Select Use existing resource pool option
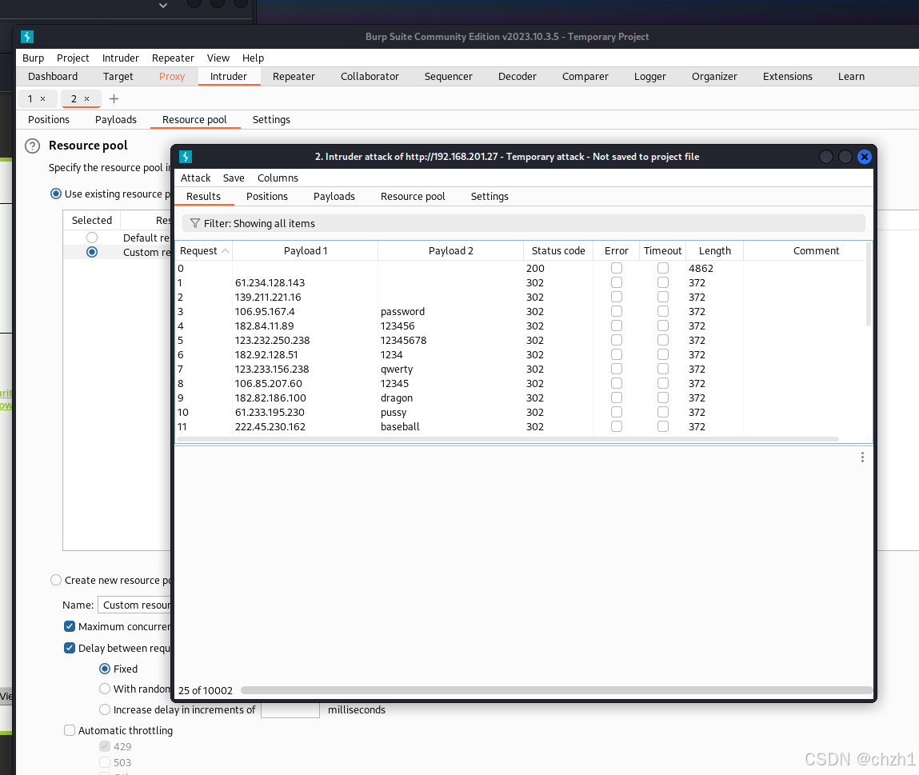The width and height of the screenshot is (919, 775). coord(56,194)
